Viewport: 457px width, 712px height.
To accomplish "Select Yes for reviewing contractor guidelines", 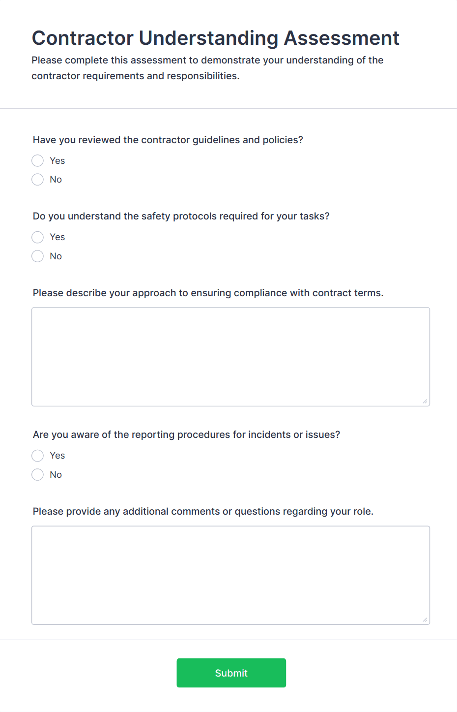I will (x=37, y=160).
